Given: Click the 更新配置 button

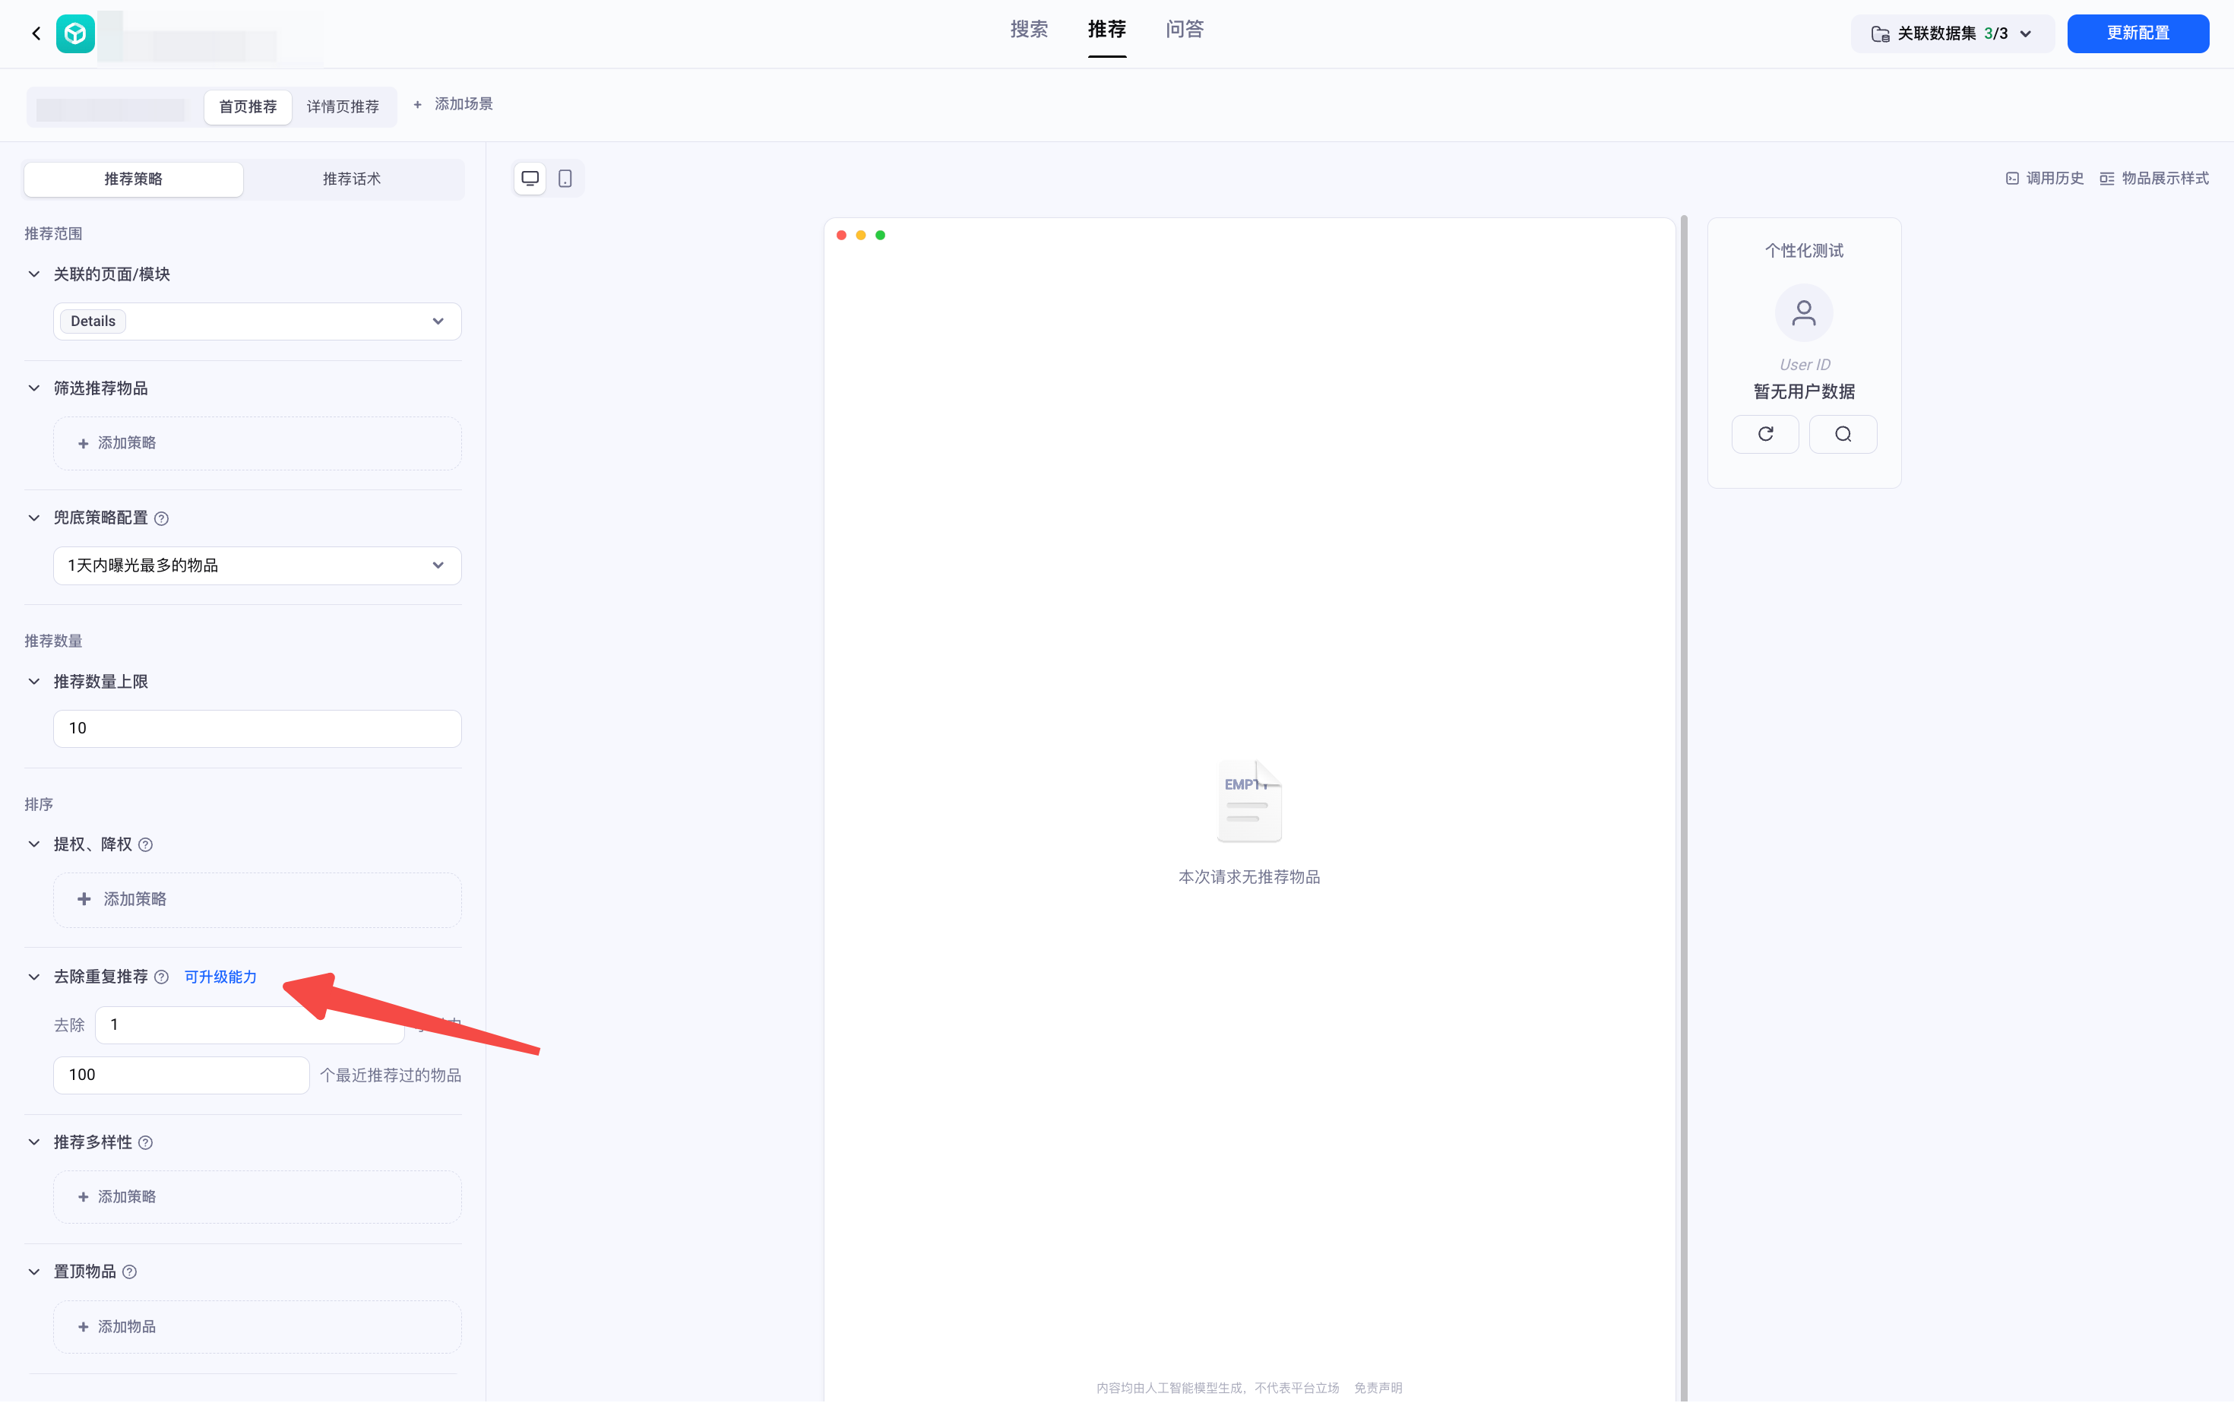Looking at the screenshot, I should pos(2137,34).
